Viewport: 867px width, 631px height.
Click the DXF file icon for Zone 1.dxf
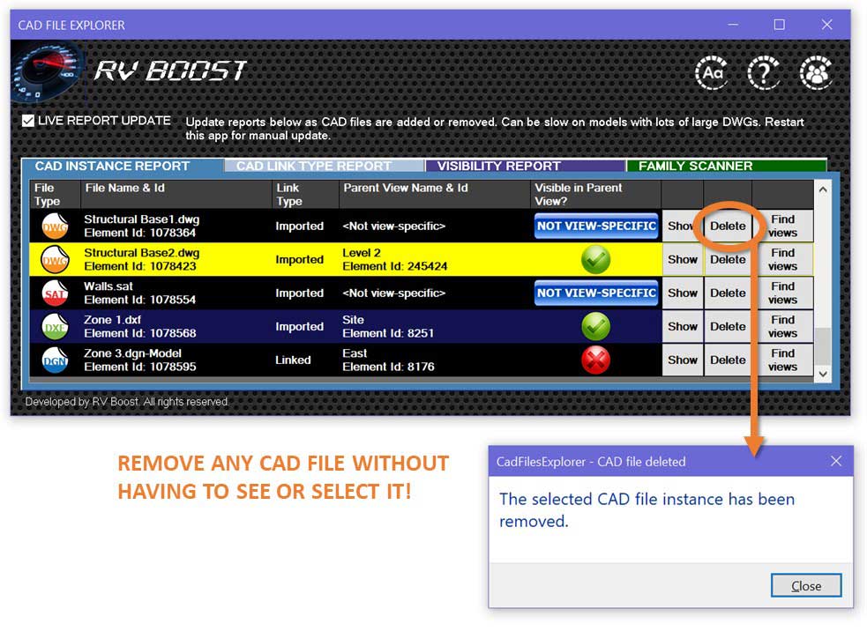coord(55,327)
